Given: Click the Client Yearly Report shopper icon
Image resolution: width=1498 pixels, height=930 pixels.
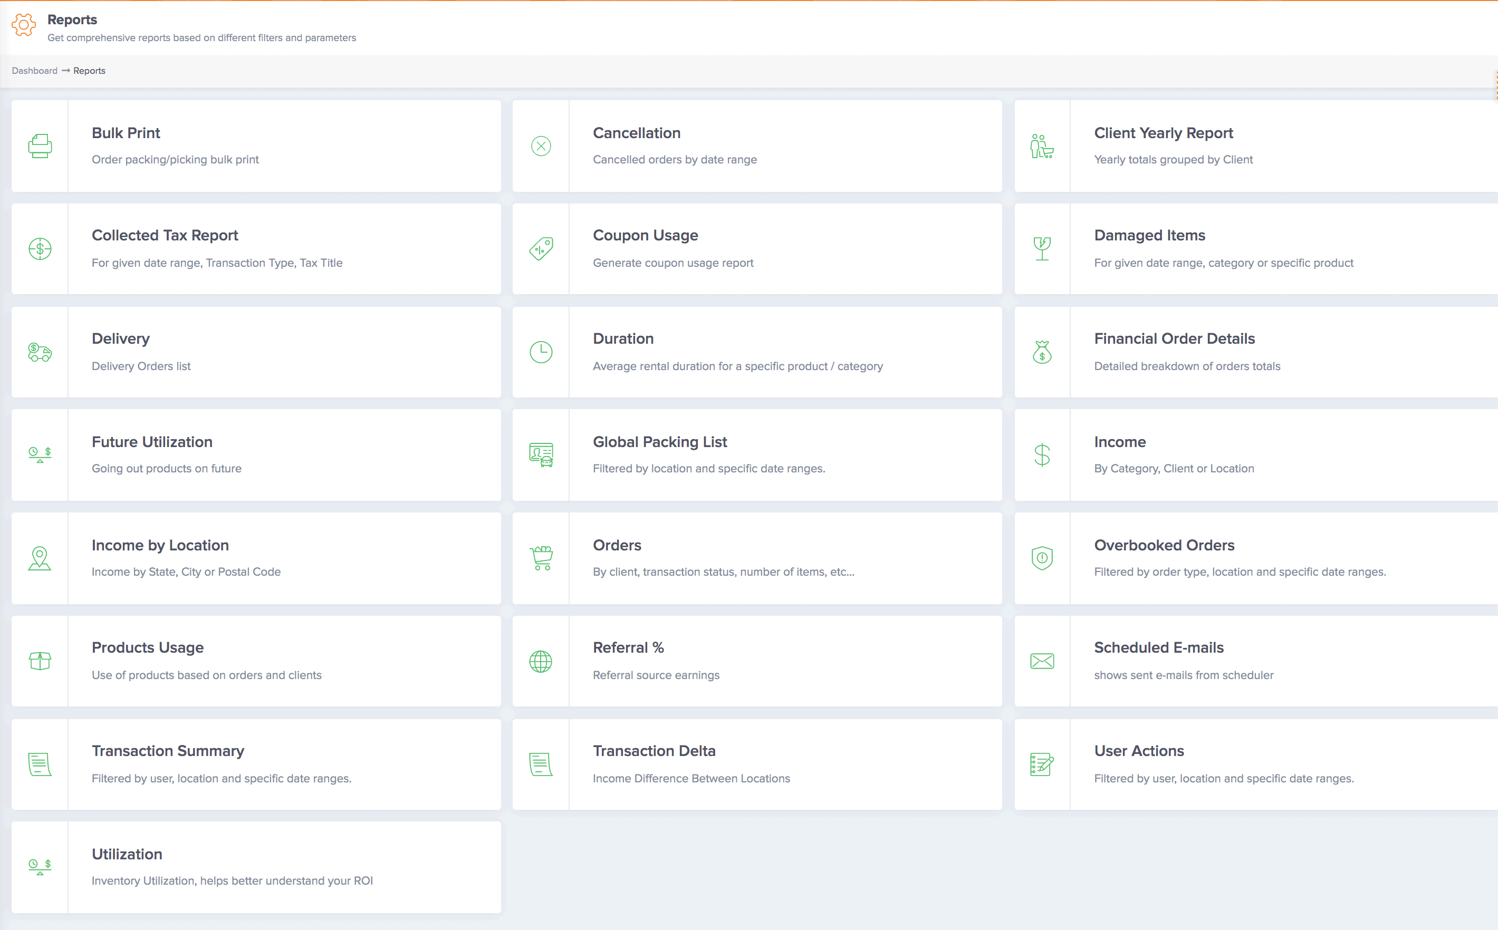Looking at the screenshot, I should [x=1042, y=146].
